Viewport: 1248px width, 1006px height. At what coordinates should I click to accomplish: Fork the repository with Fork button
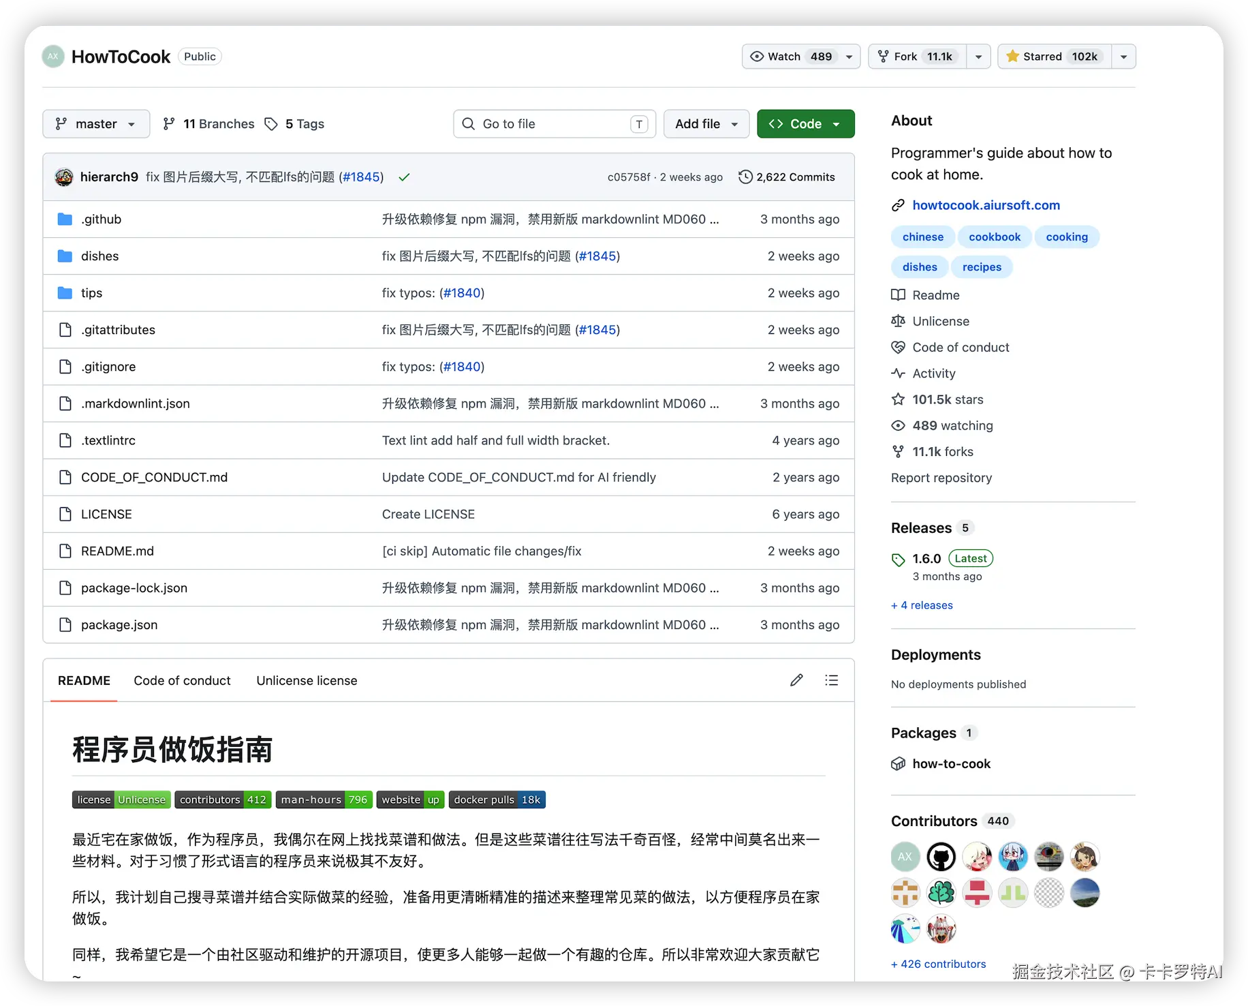[918, 57]
